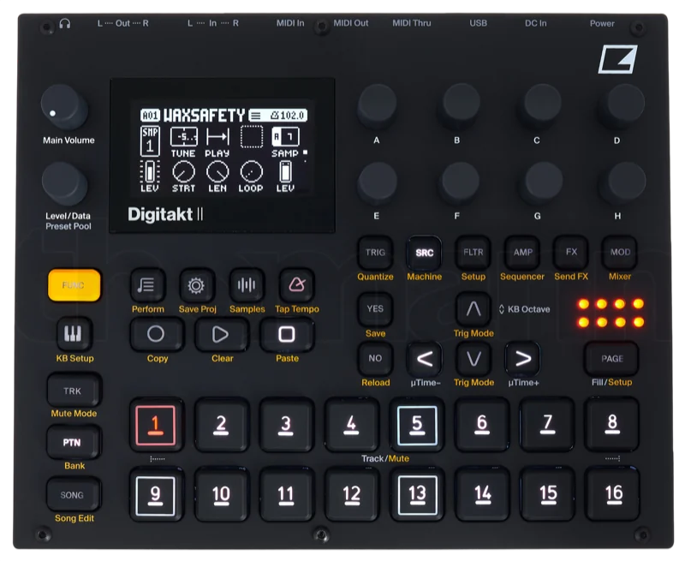The image size is (685, 561).
Task: Push the PAGE Fill/Setup button
Action: pos(611,359)
